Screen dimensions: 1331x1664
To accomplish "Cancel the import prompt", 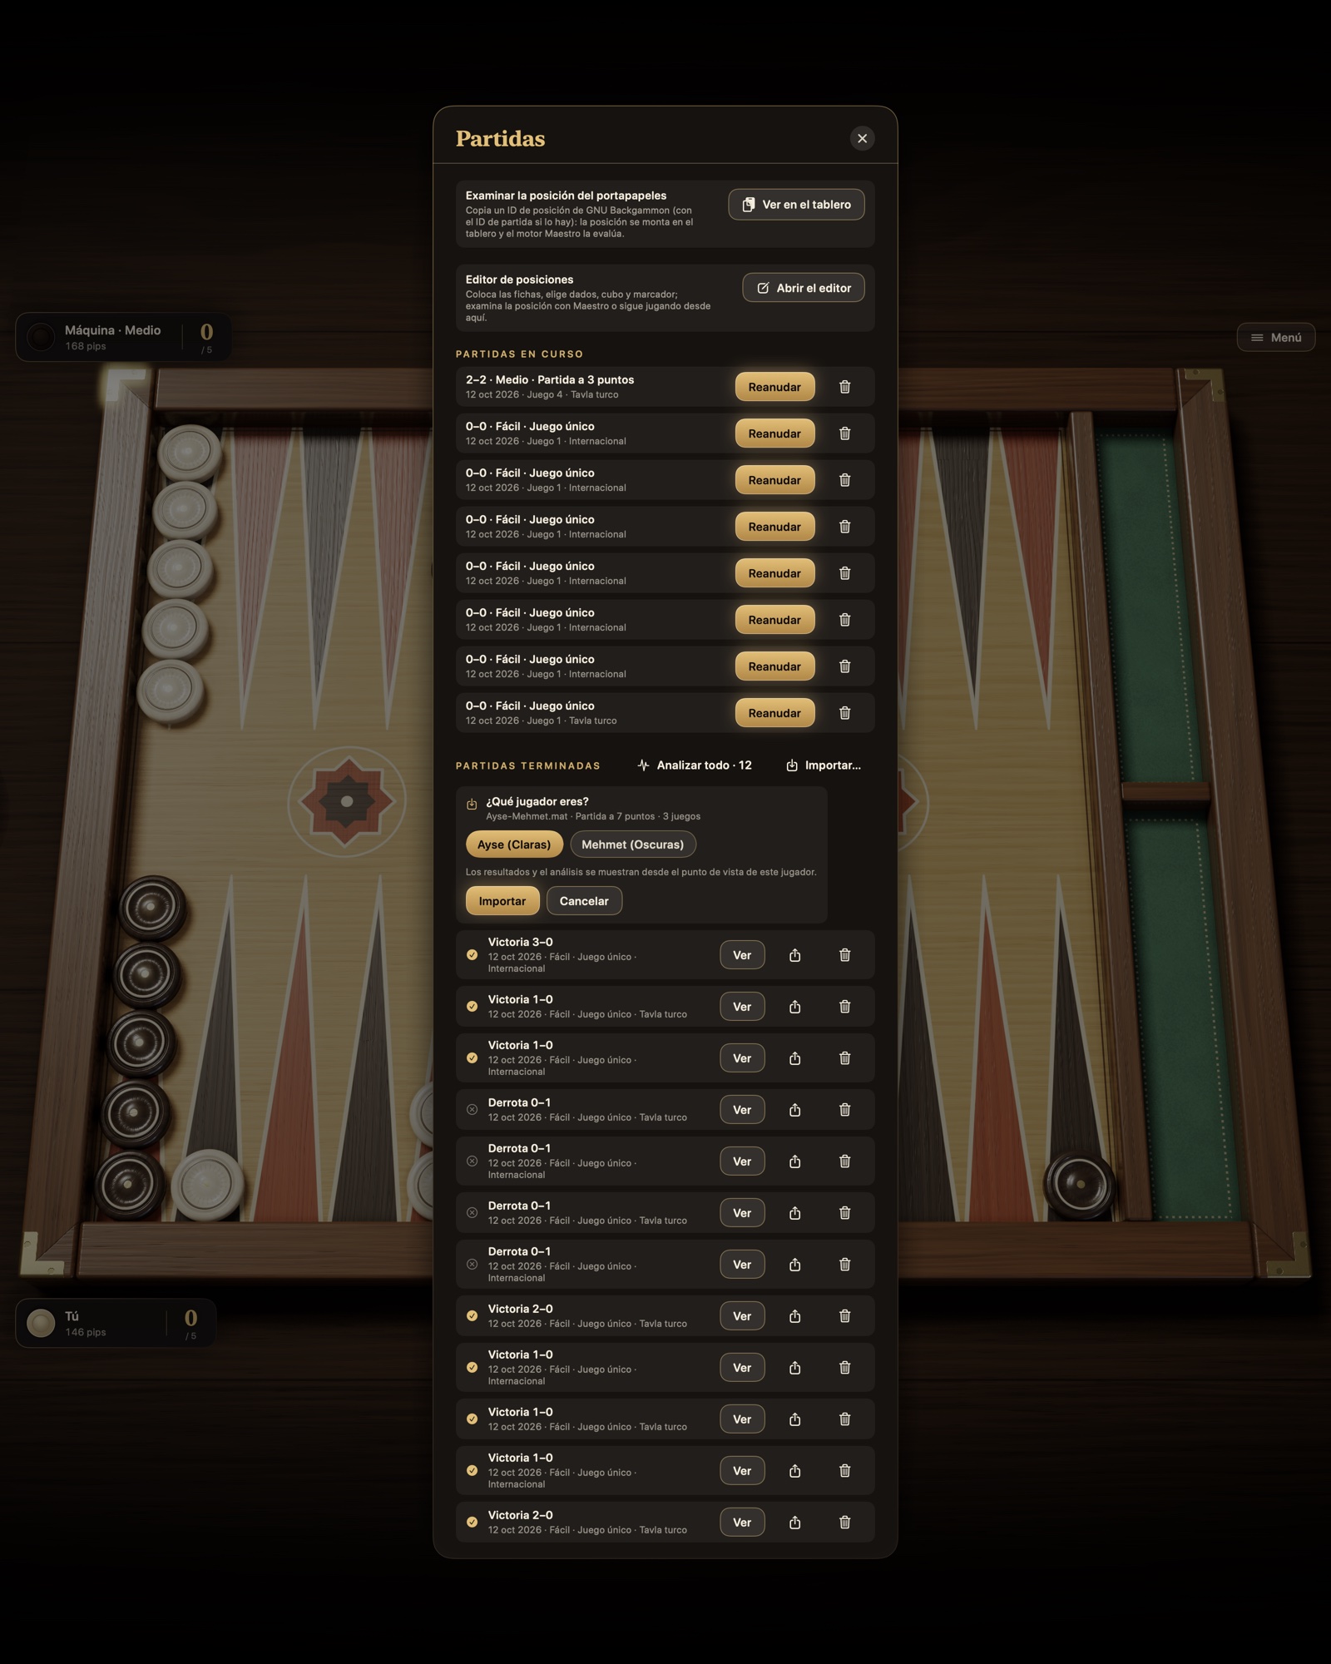I will (584, 901).
